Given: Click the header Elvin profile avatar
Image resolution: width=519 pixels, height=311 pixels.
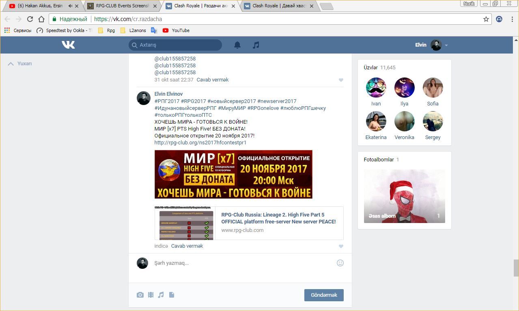Looking at the screenshot, I should (436, 45).
